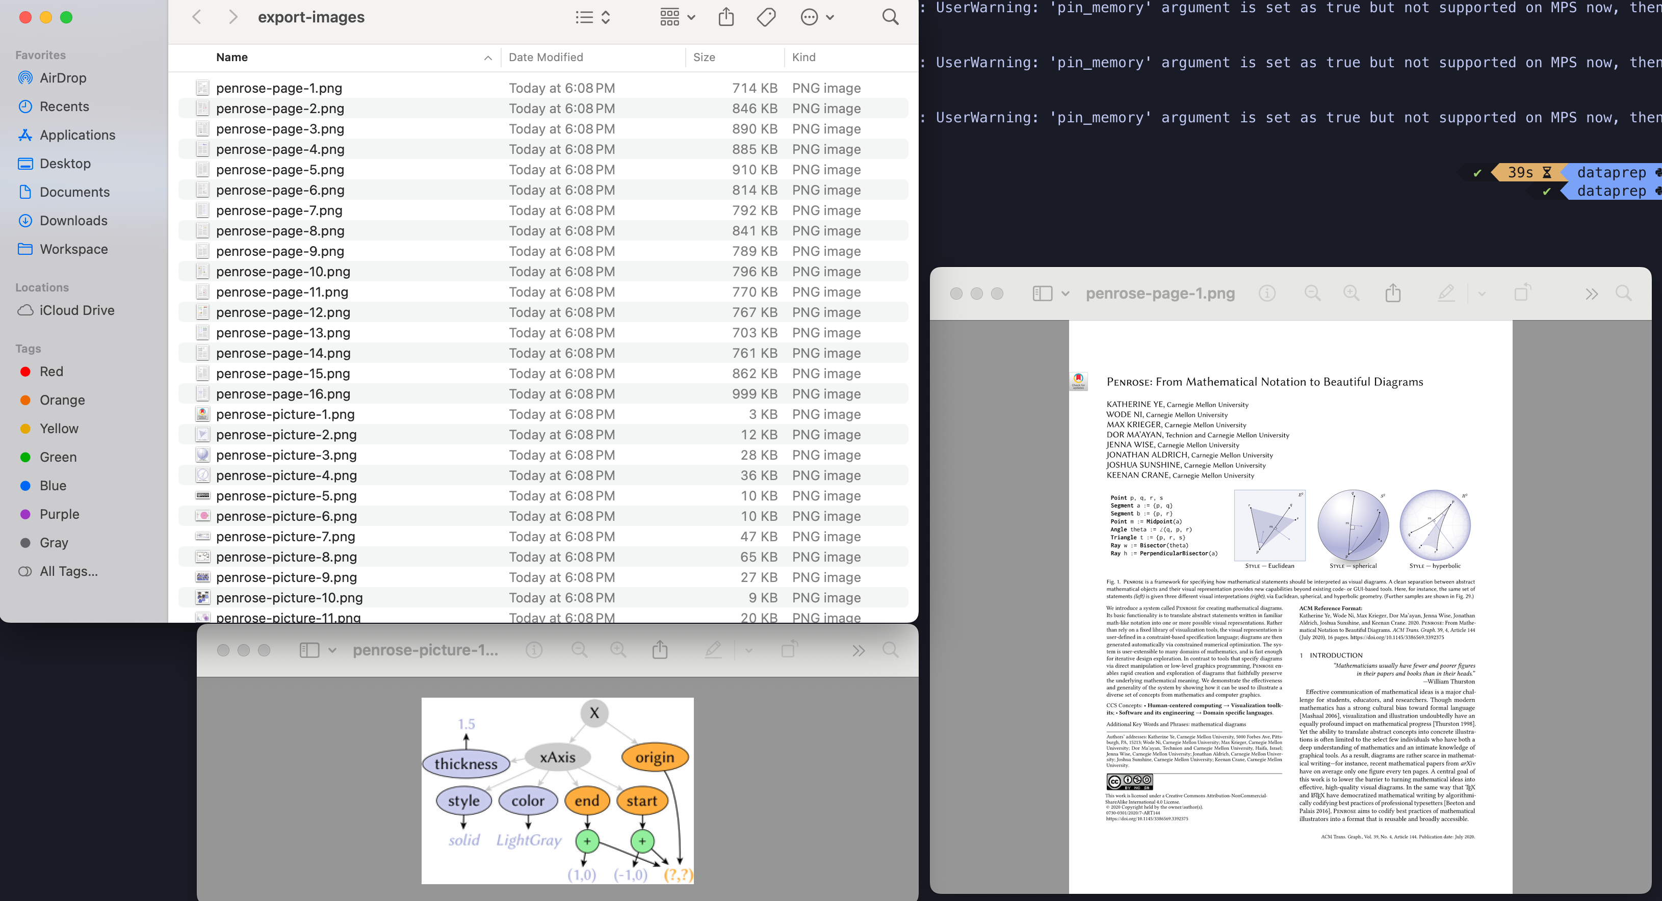Rotate the image in the penrose-page-1.png window
Screen dimensions: 1662x901
[1522, 292]
